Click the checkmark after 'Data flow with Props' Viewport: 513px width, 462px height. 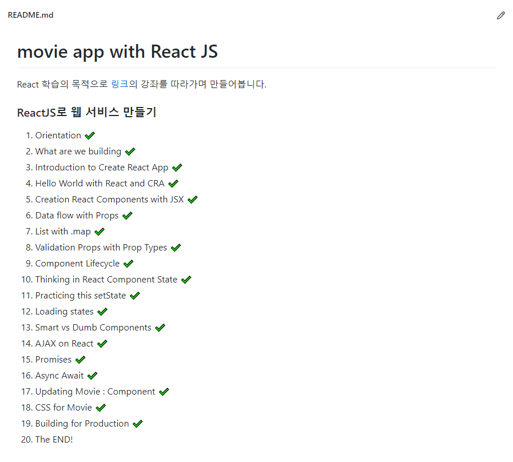point(128,216)
